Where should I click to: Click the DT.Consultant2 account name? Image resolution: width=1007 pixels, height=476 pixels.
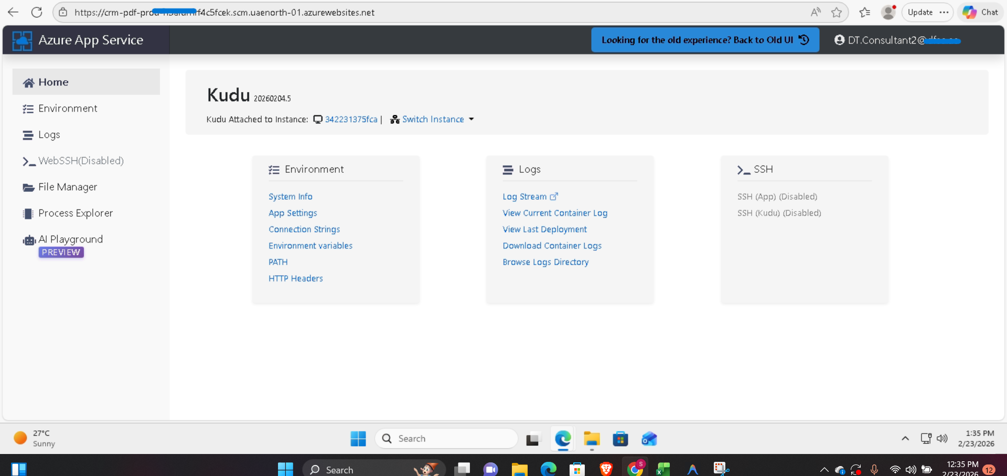(904, 40)
